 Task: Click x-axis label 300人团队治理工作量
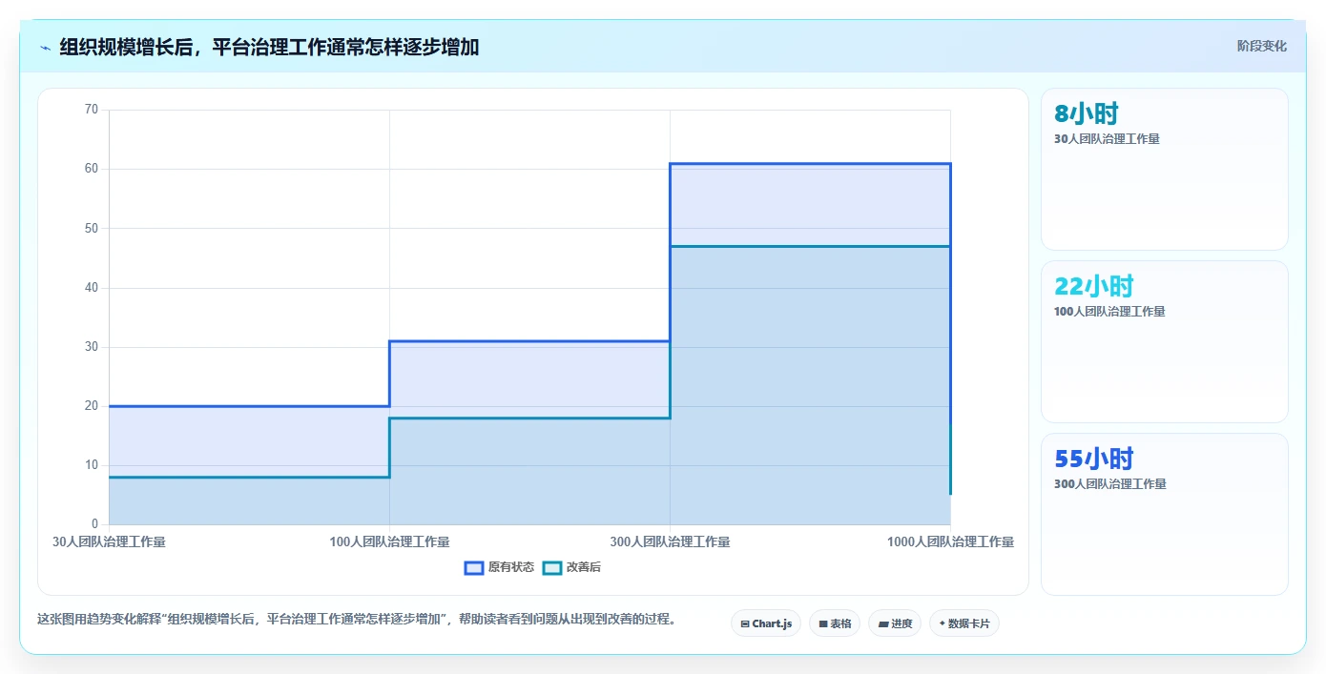(x=670, y=541)
